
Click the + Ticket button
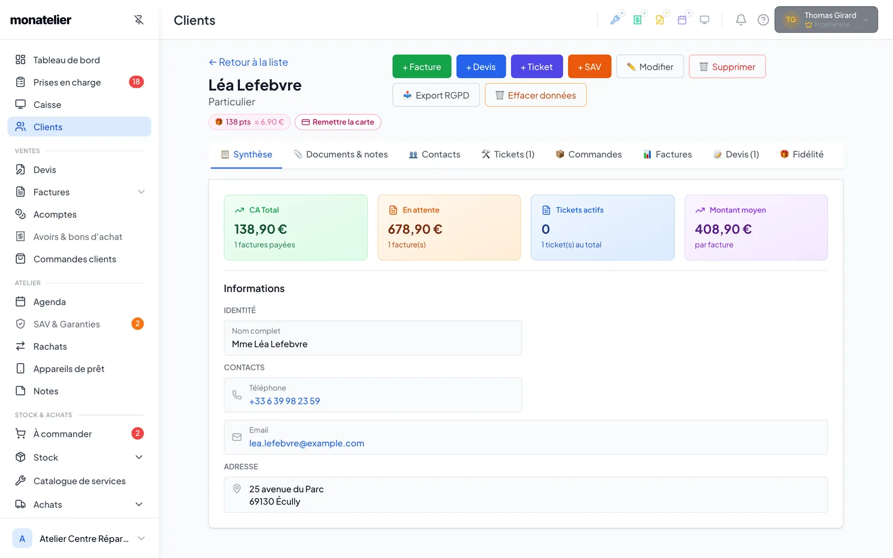pyautogui.click(x=537, y=66)
